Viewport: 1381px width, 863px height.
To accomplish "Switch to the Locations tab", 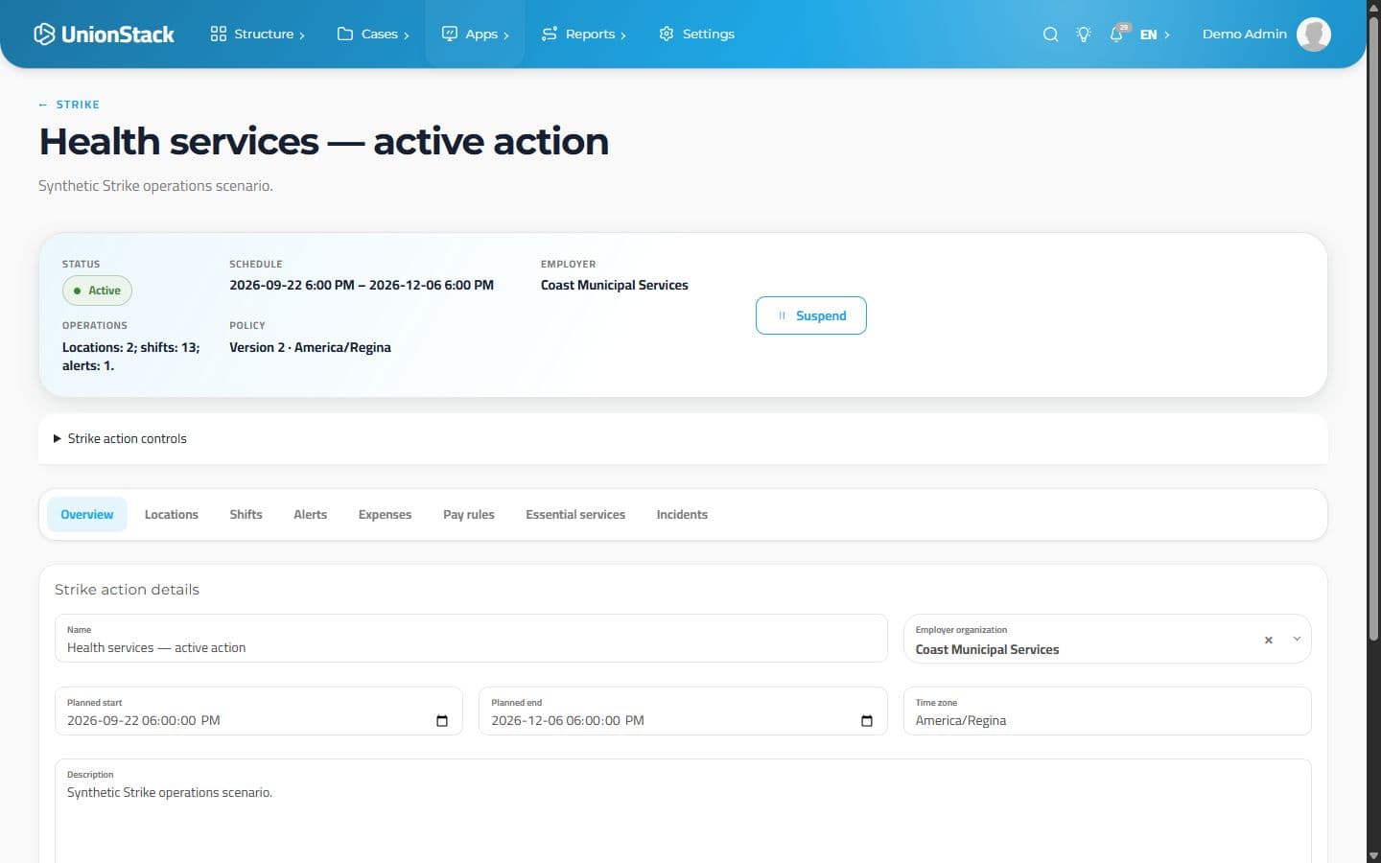I will [x=172, y=515].
